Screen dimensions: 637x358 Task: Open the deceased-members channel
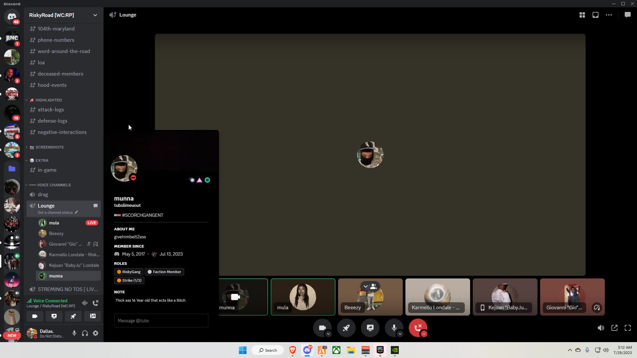(60, 74)
